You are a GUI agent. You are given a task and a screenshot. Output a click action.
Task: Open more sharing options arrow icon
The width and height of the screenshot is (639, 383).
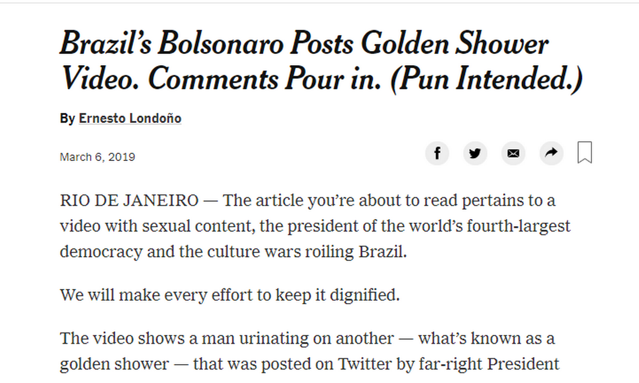[x=551, y=154]
